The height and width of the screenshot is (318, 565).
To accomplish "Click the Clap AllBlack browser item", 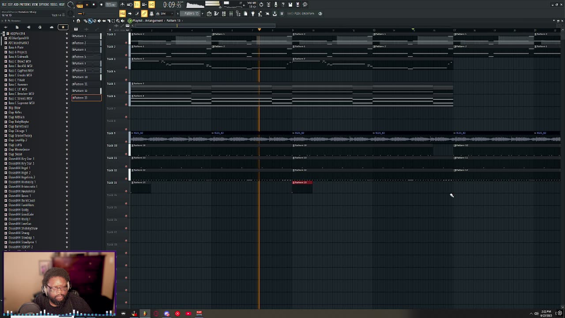I will pos(17,117).
